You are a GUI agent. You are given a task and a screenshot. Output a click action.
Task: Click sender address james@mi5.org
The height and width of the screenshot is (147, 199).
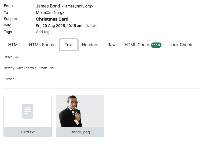click(x=78, y=6)
